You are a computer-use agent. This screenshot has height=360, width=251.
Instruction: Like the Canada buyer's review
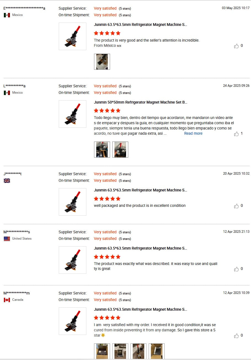click(x=236, y=336)
